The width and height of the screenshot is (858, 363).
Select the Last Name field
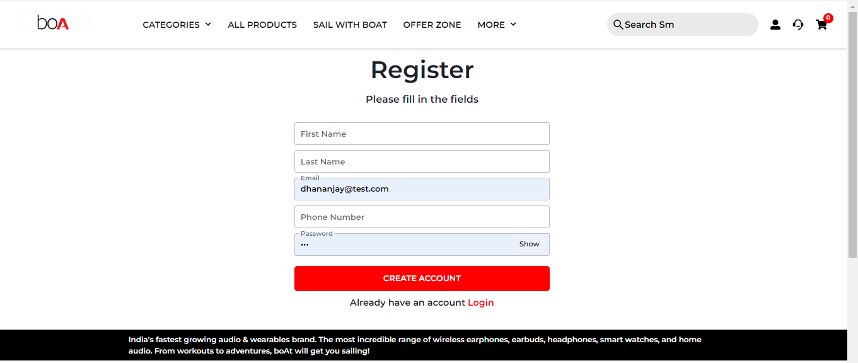pyautogui.click(x=422, y=161)
